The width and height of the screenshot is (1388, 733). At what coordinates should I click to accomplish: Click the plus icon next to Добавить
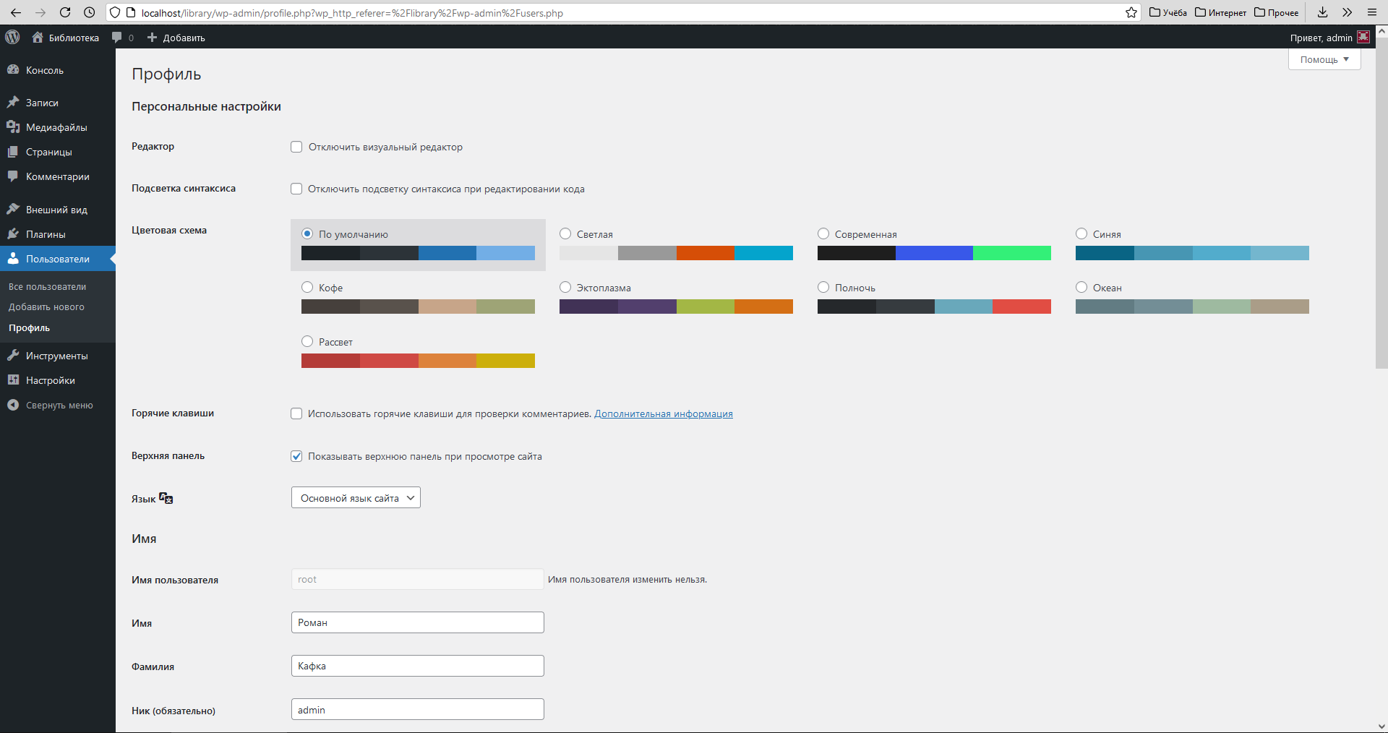[x=152, y=38]
